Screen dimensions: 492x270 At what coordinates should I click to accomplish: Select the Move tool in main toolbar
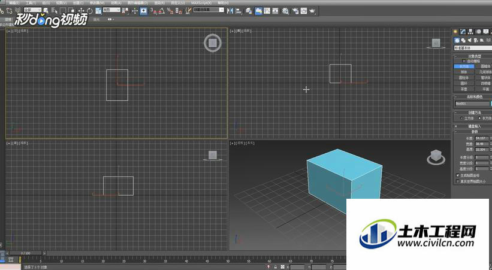(82, 11)
